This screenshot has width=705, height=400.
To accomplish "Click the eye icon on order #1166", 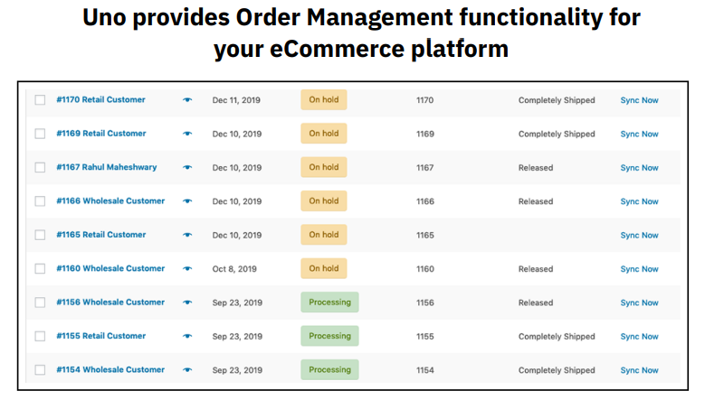I will tap(187, 201).
